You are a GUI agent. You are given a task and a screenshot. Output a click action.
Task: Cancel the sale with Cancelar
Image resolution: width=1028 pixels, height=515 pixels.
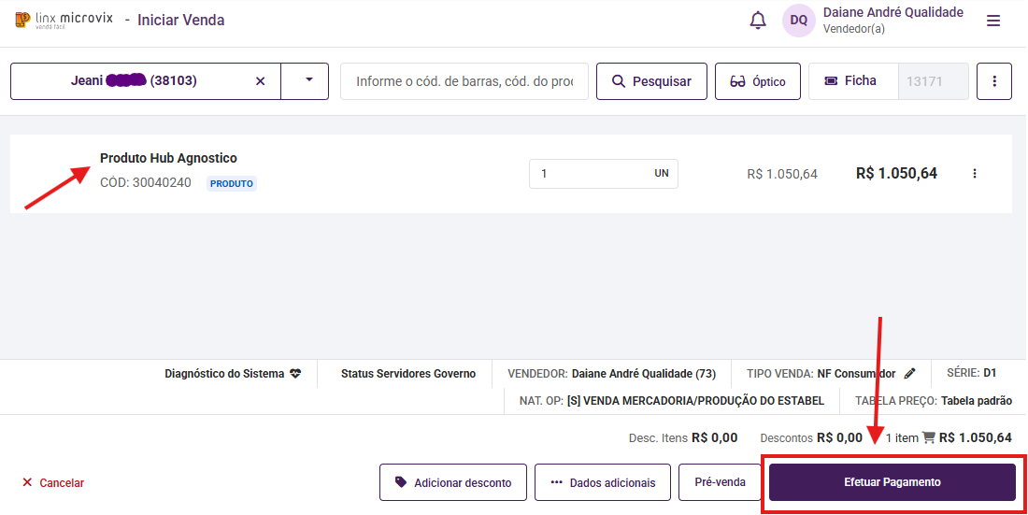click(53, 483)
